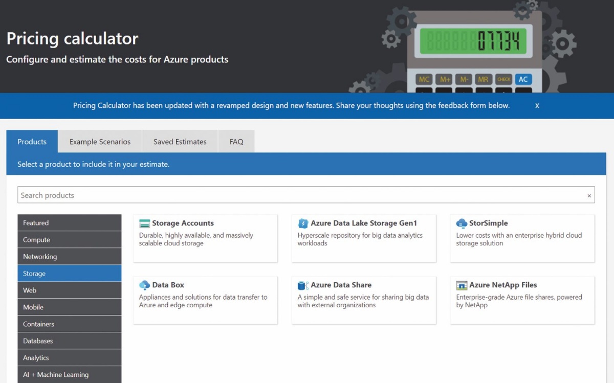This screenshot has width=614, height=383.
Task: Click the calculator M- key in banner
Action: click(x=464, y=80)
